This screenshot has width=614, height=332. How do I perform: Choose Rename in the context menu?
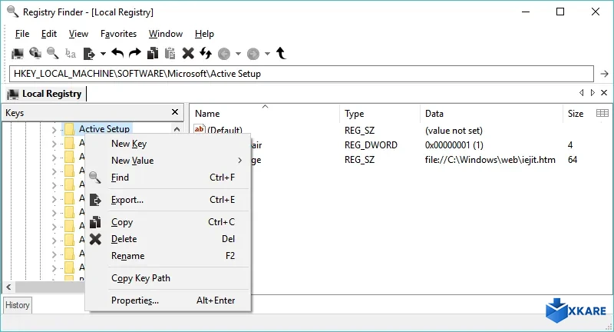pos(168,256)
